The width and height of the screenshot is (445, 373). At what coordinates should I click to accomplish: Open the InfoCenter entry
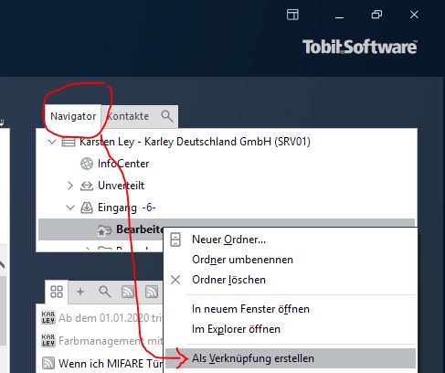tap(123, 164)
